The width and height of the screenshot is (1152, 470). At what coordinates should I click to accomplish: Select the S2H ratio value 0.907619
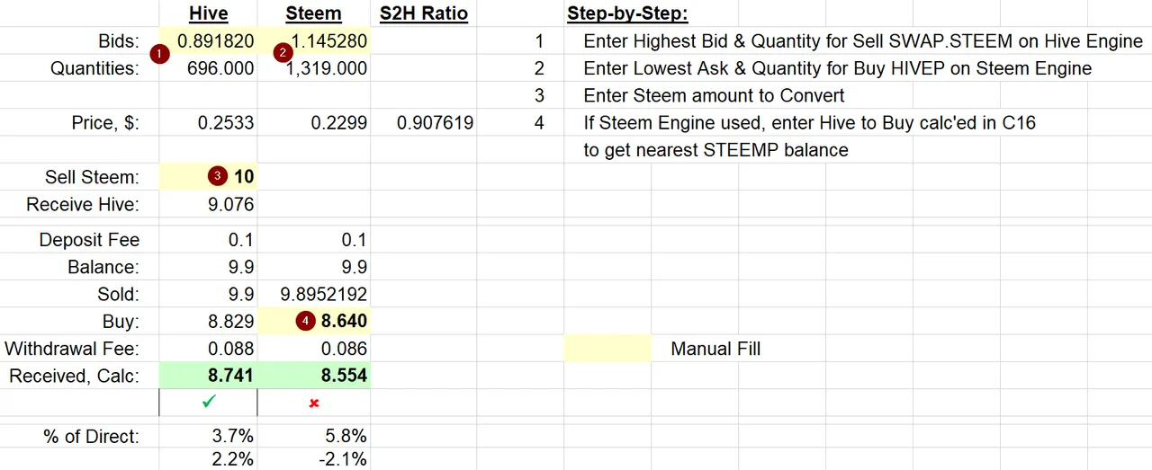pyautogui.click(x=424, y=123)
